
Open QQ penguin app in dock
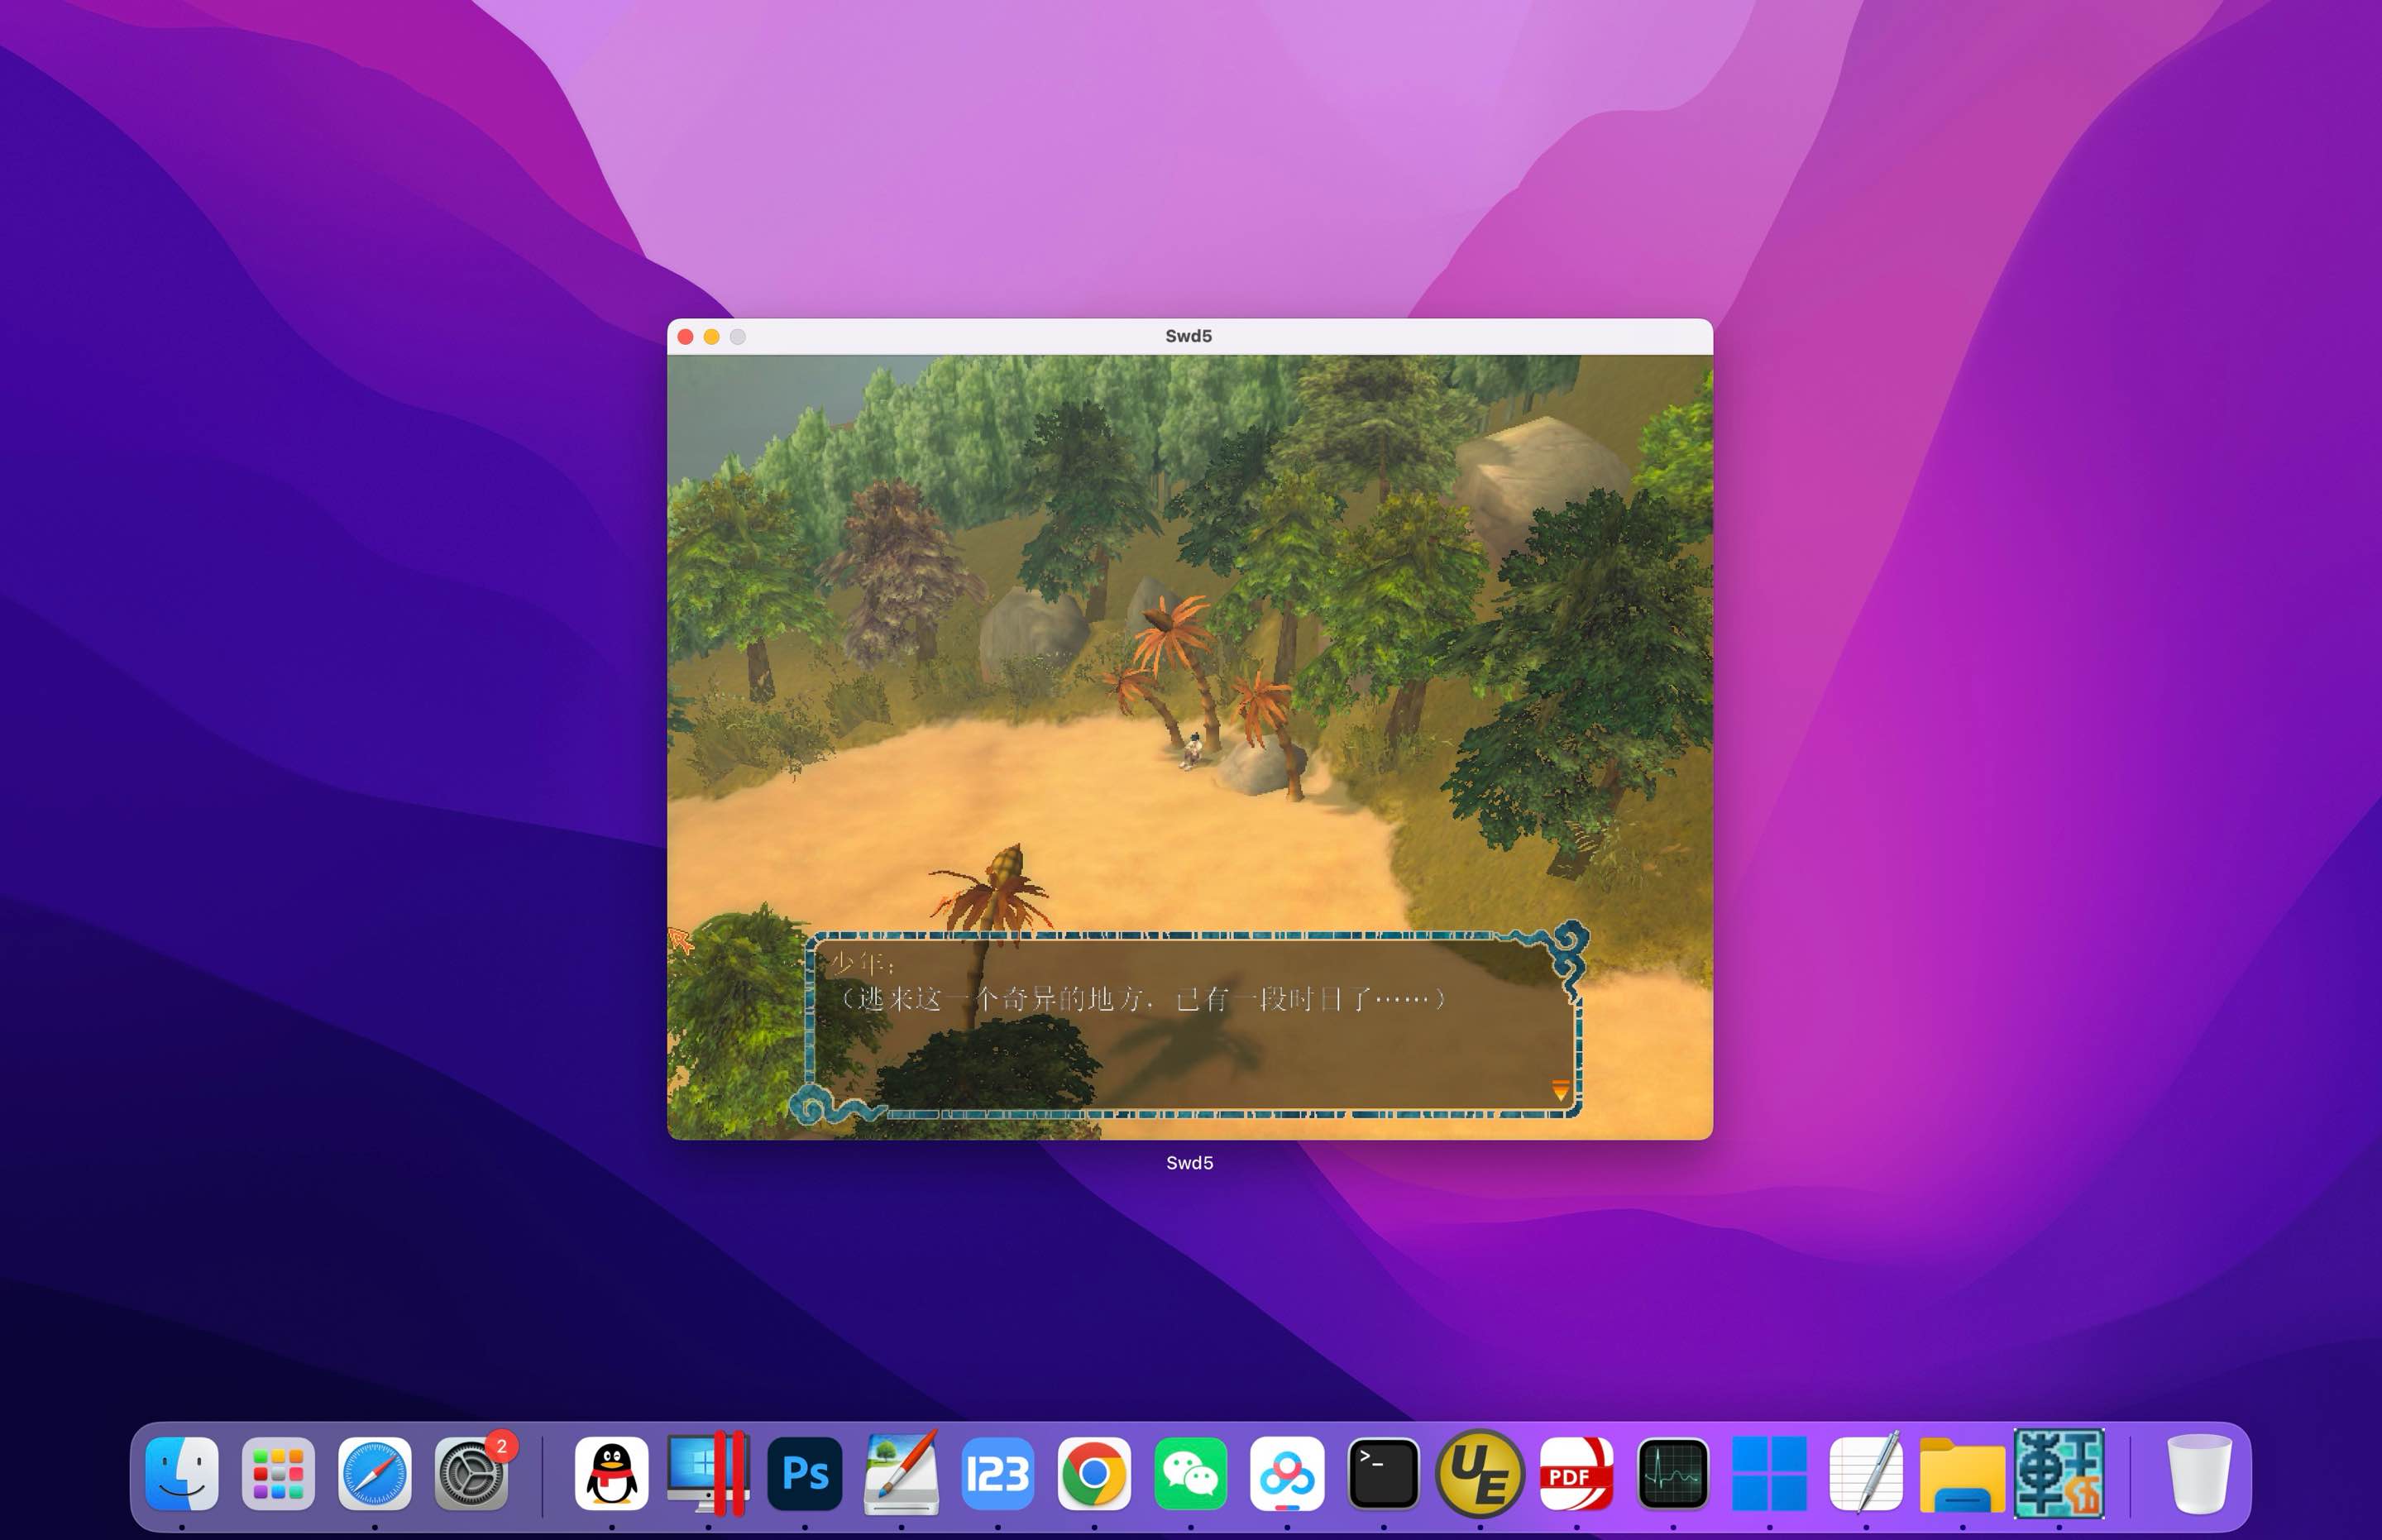(611, 1473)
